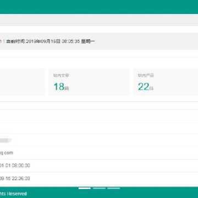The width and height of the screenshot is (198, 198).
Task: Click the large number 18 under 站内文章
Action: tap(59, 86)
